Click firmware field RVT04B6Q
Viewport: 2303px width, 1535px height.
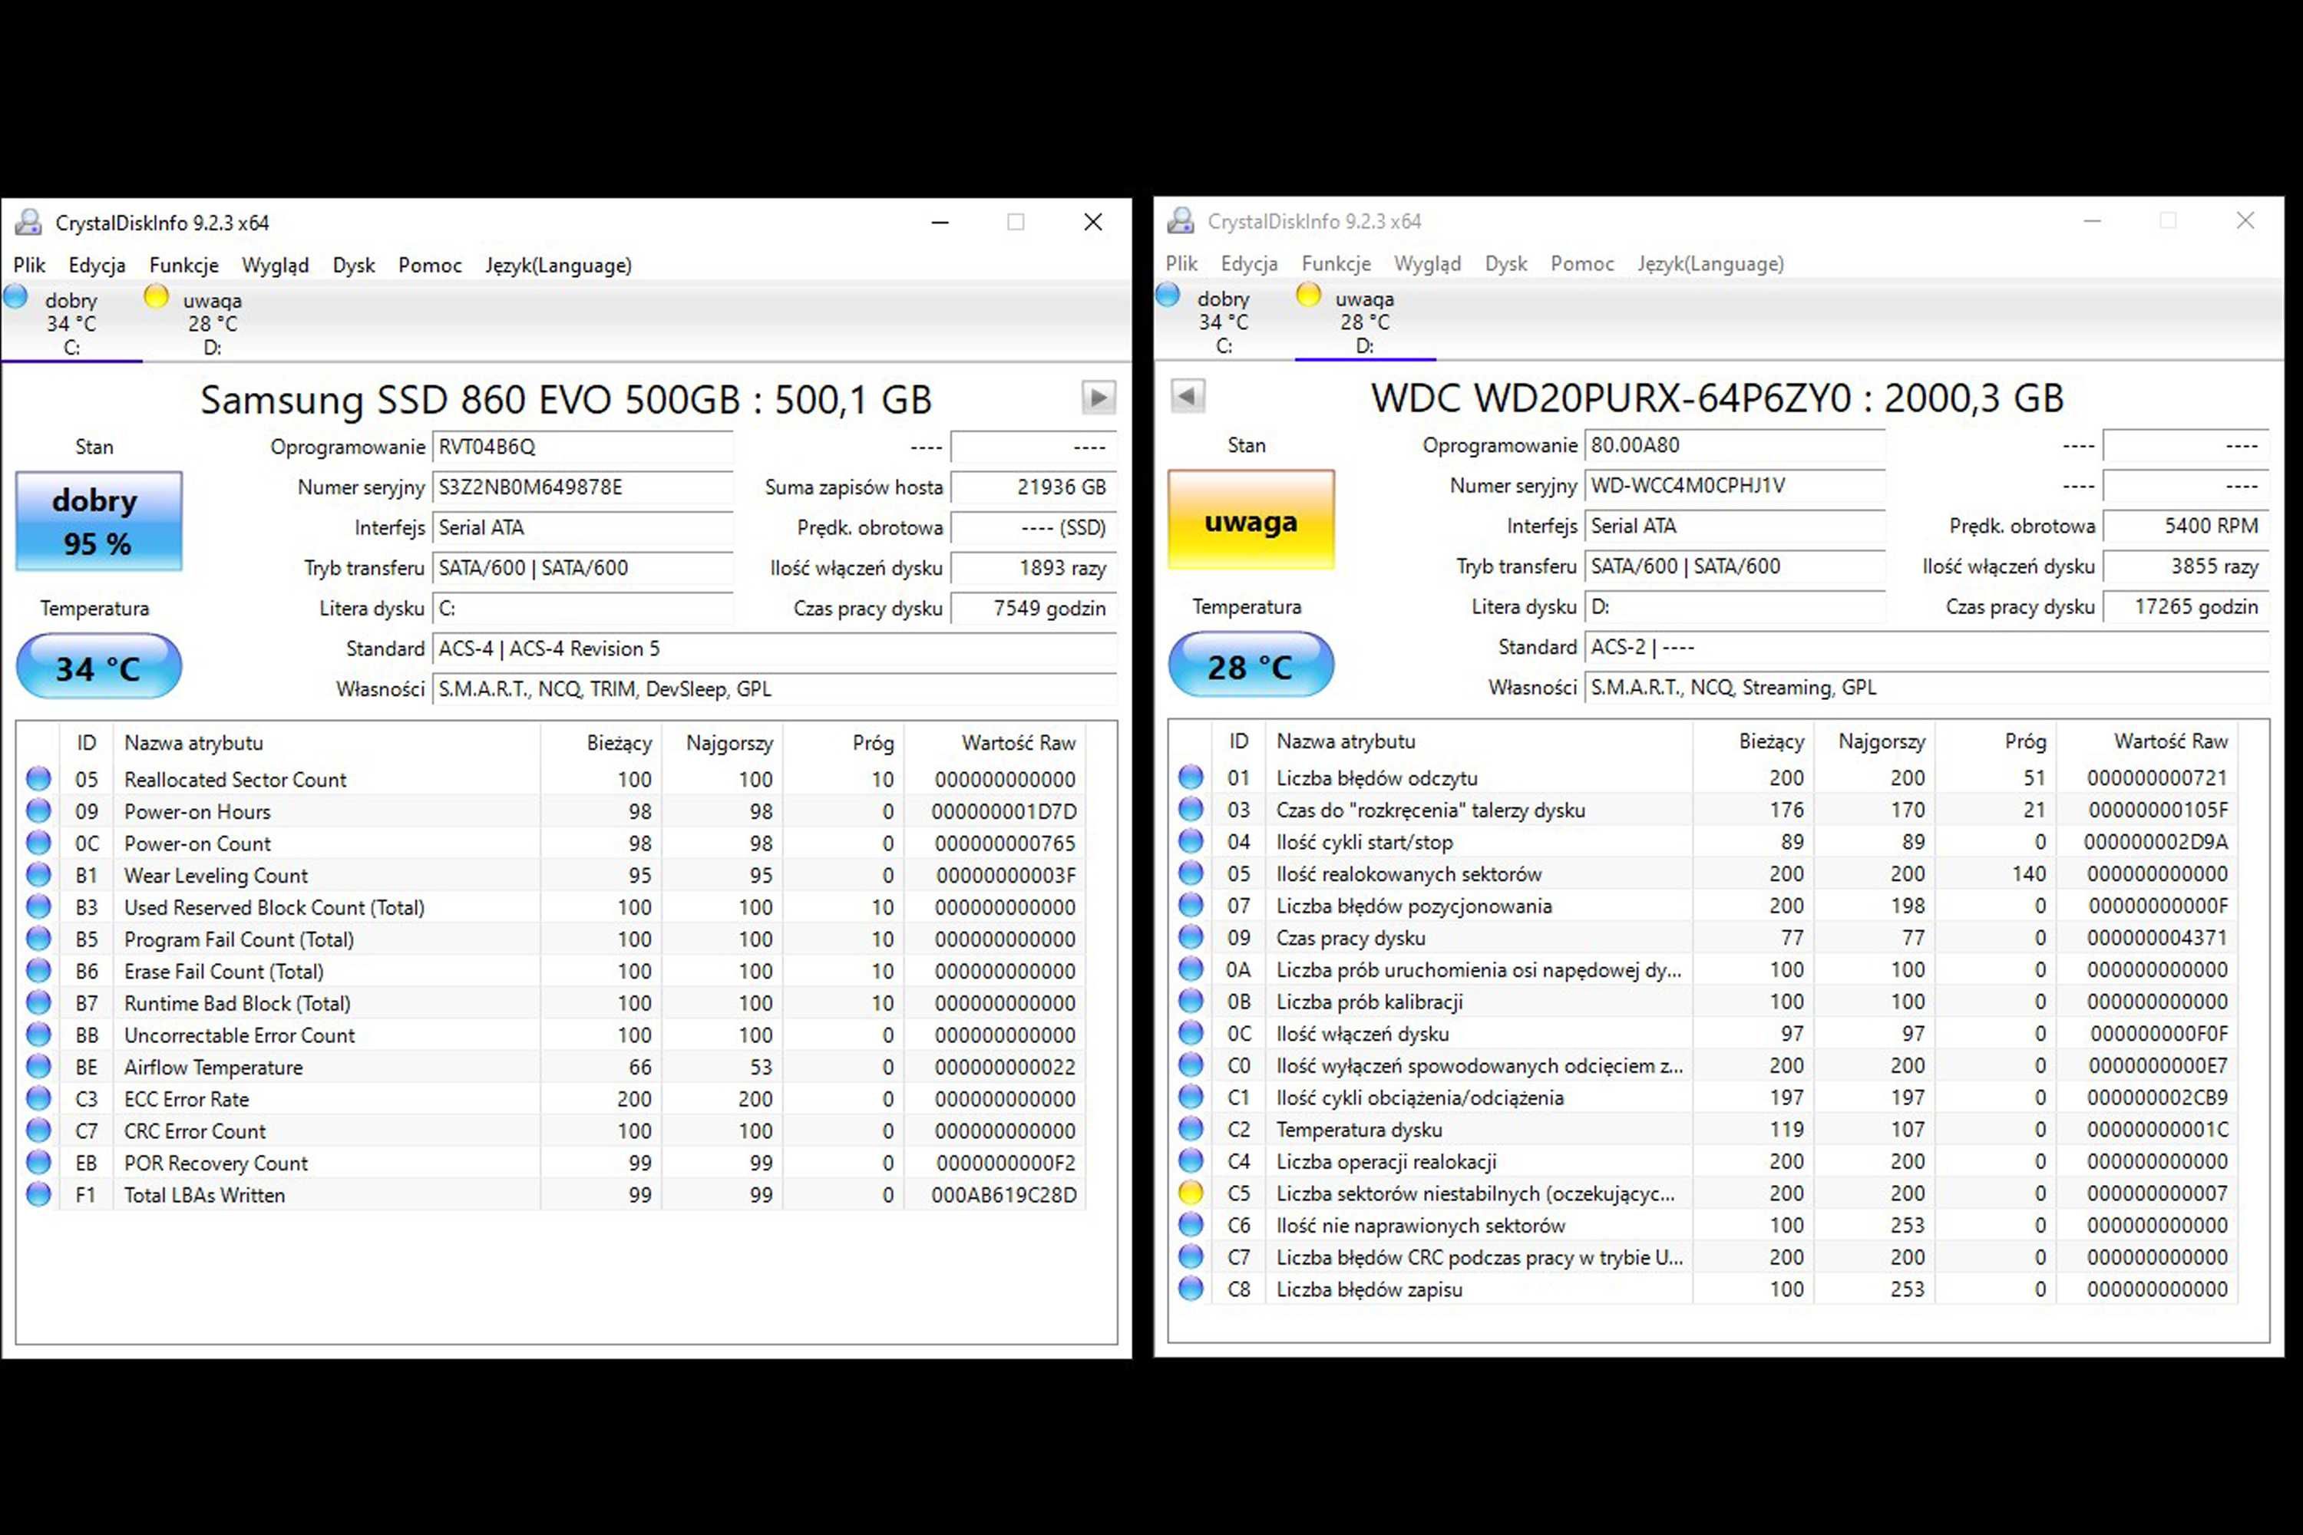click(583, 447)
